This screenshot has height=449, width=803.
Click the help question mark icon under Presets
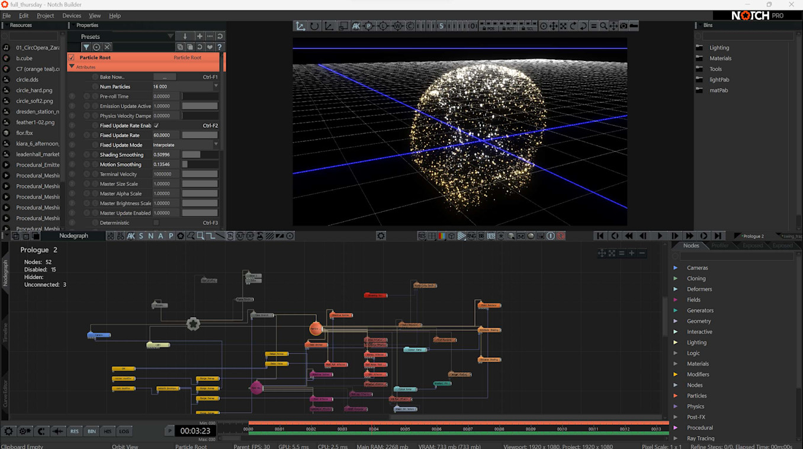[220, 47]
